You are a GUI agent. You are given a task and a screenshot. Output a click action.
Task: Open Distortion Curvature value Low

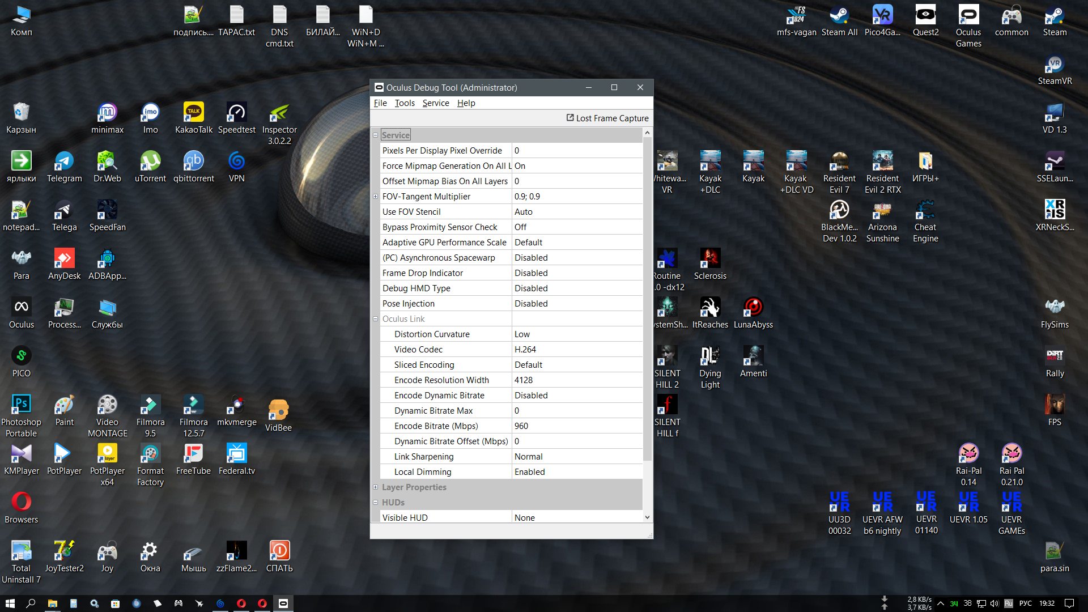coord(577,334)
